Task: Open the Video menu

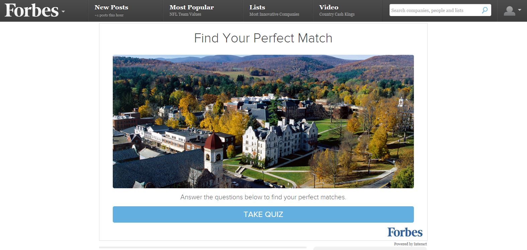Action: [329, 7]
